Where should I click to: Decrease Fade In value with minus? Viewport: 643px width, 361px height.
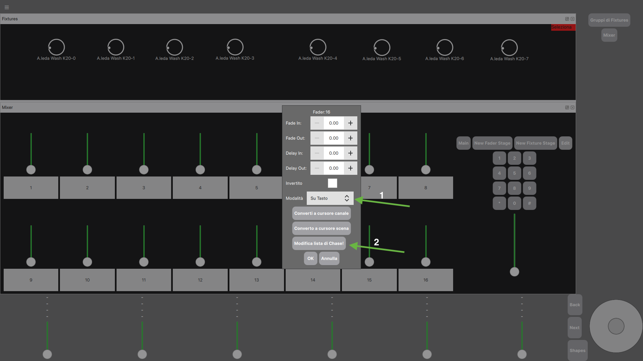click(x=317, y=123)
